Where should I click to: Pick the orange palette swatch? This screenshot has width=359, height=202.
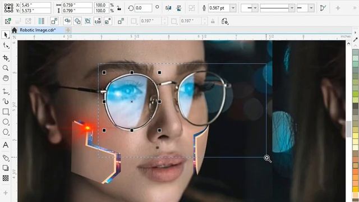(x=356, y=177)
